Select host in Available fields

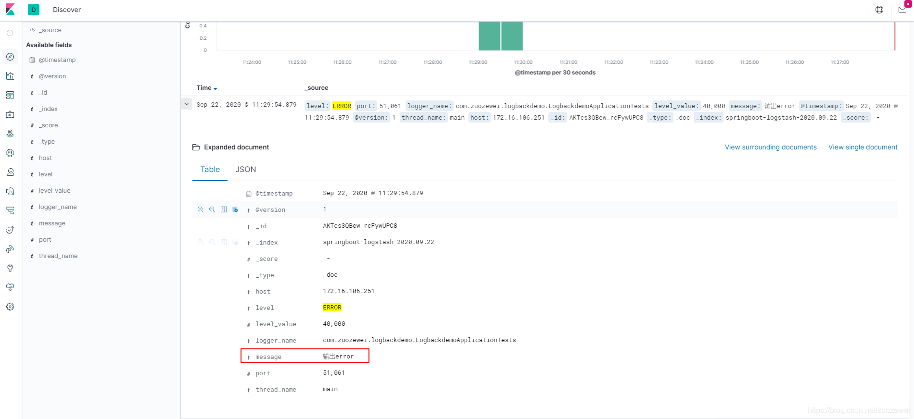pos(45,158)
